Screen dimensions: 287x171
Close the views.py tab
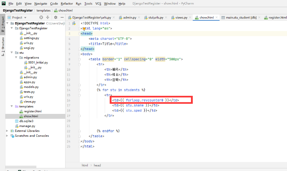pyautogui.click(x=190, y=17)
